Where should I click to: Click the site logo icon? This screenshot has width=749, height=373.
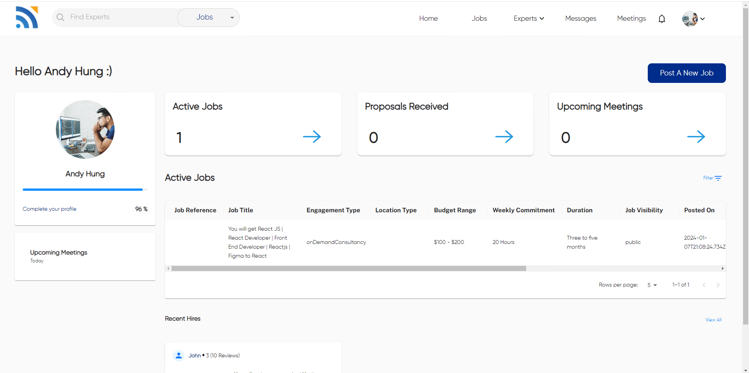[27, 18]
